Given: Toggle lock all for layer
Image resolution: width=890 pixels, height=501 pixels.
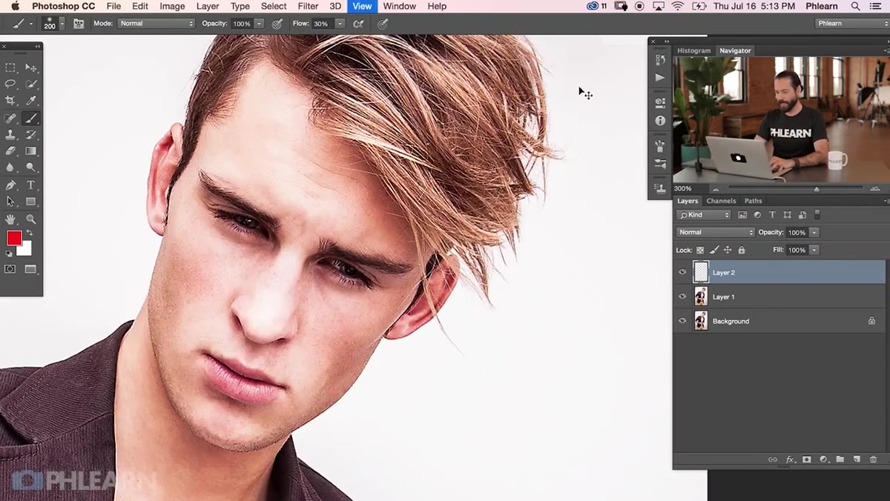Looking at the screenshot, I should coord(741,250).
